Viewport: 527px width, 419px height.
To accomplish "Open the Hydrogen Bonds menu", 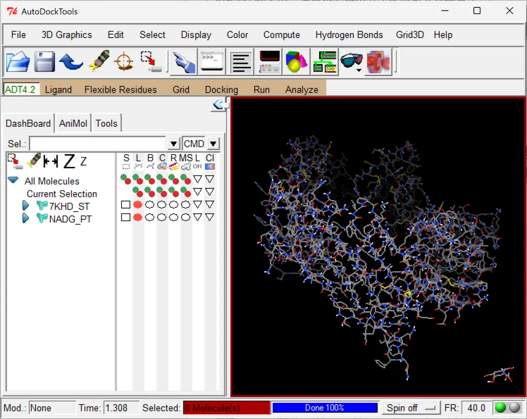I will pos(349,35).
